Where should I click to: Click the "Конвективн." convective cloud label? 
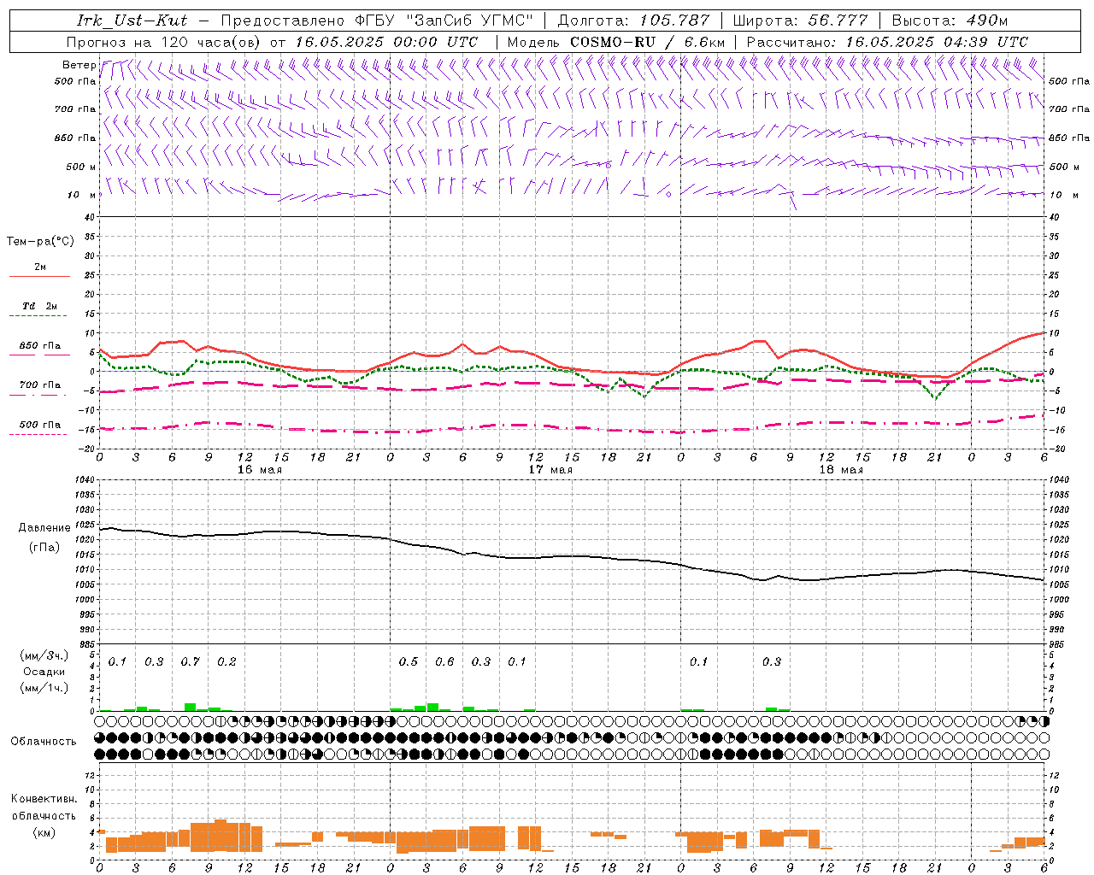click(x=44, y=799)
